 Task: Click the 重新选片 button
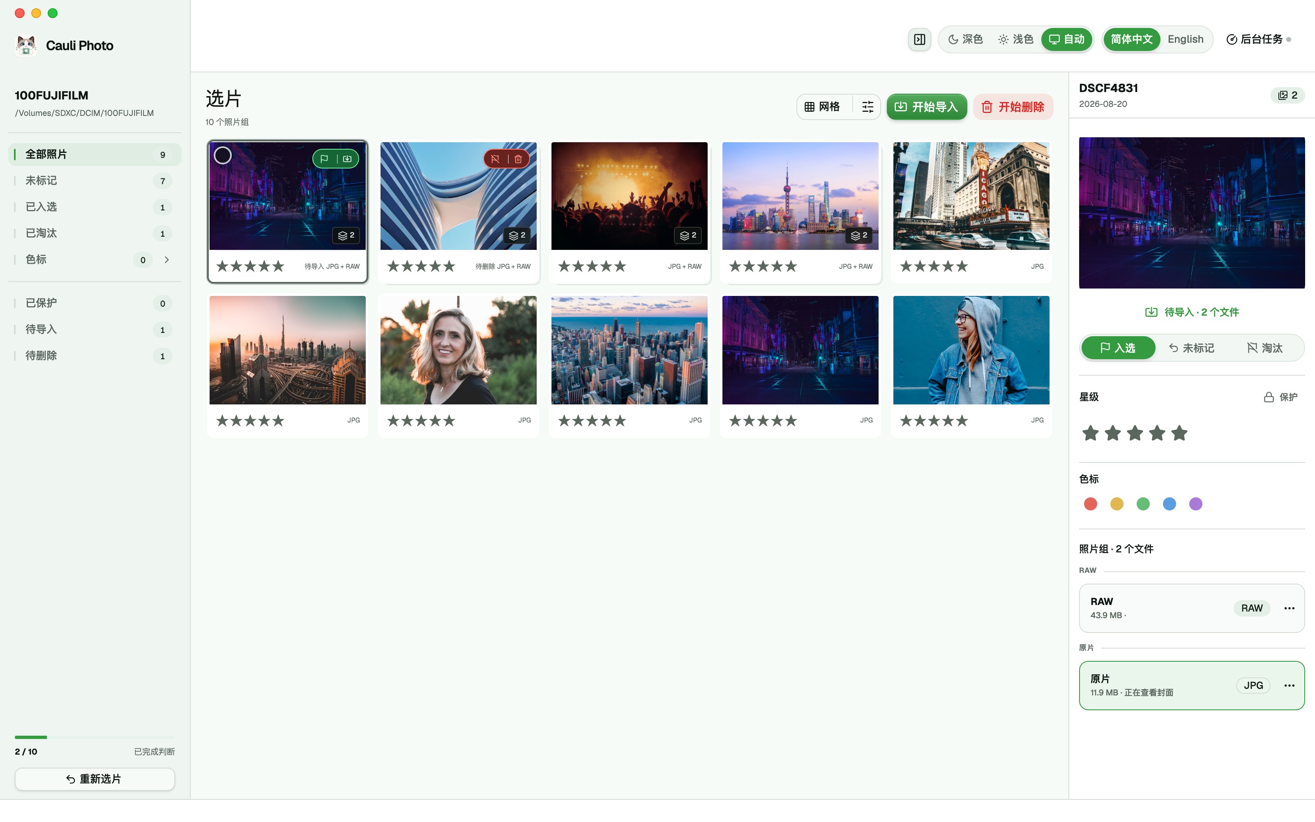pyautogui.click(x=95, y=779)
